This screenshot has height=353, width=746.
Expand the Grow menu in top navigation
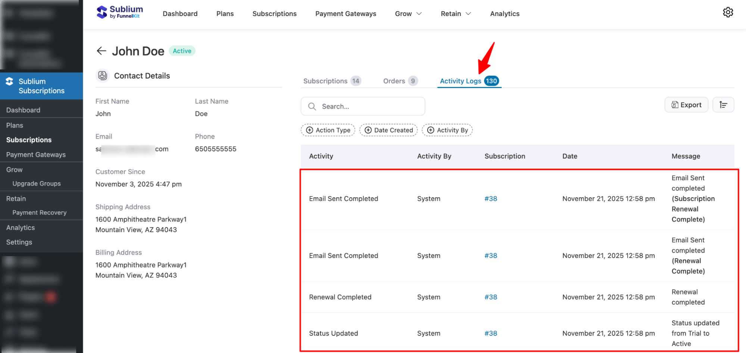tap(408, 14)
